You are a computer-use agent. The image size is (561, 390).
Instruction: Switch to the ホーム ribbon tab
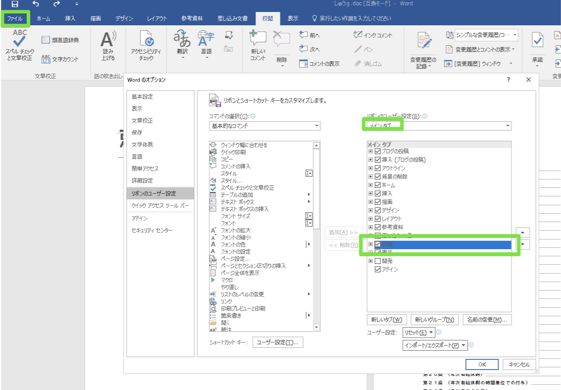coord(43,19)
